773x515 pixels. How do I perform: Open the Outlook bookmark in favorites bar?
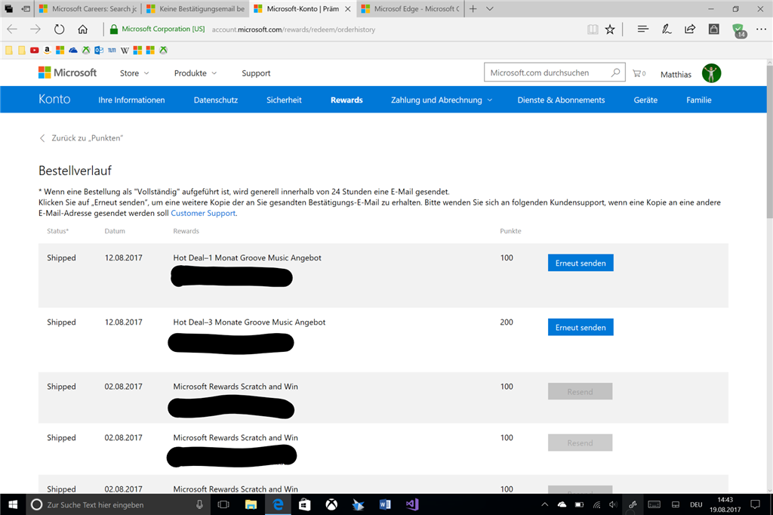[x=99, y=50]
